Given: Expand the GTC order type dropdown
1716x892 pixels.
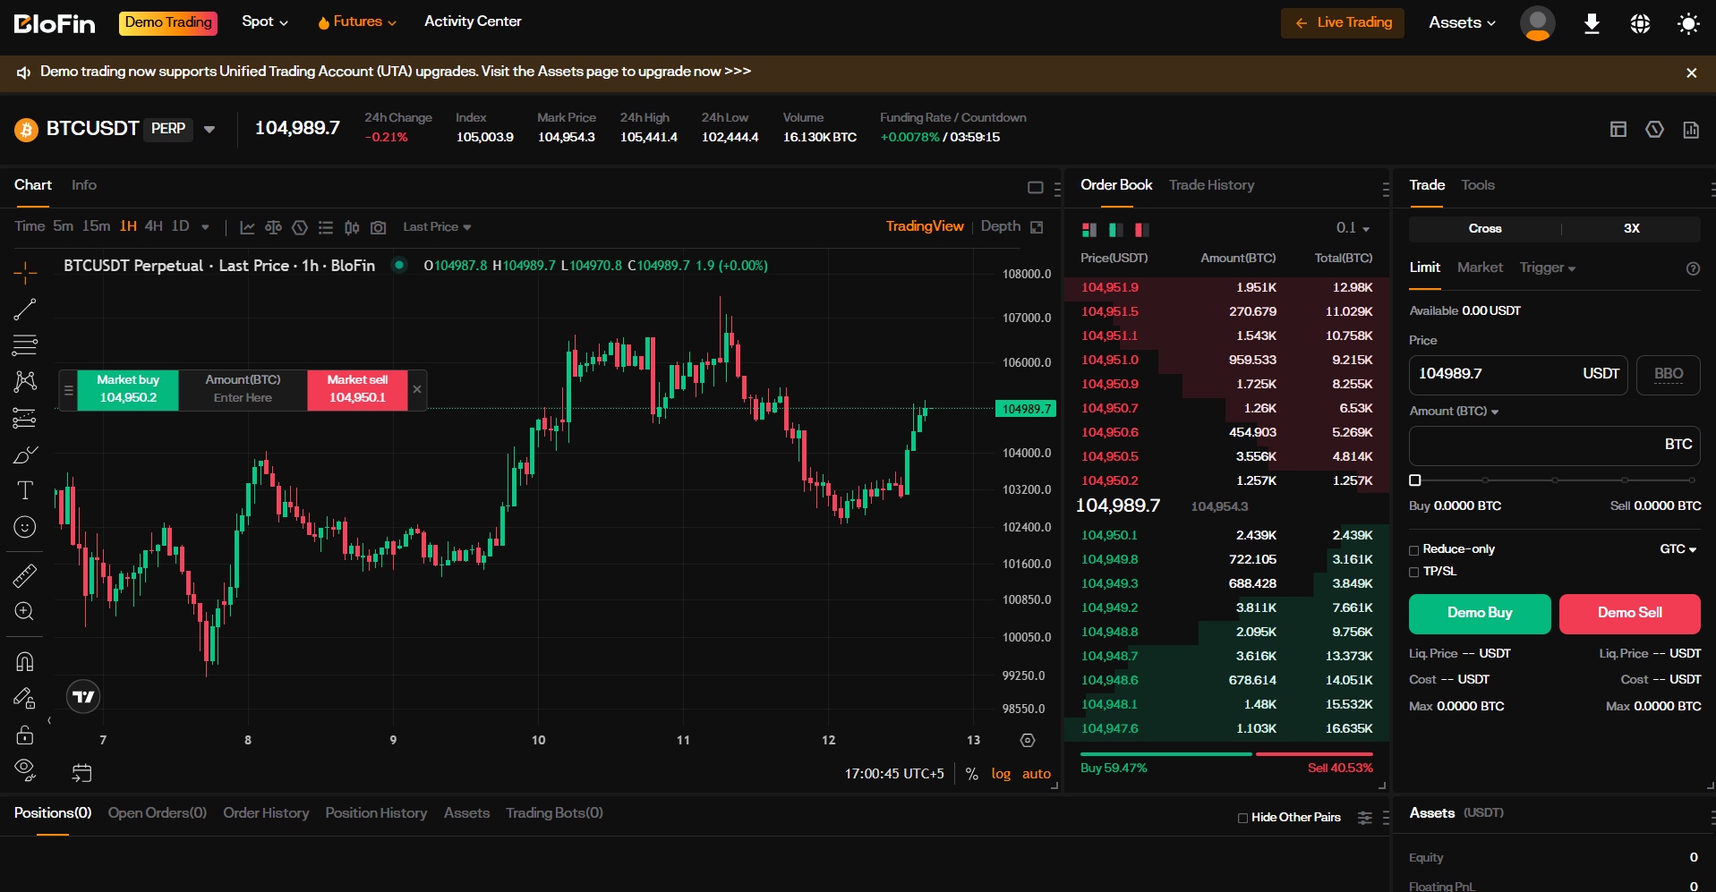Looking at the screenshot, I should click(1678, 549).
